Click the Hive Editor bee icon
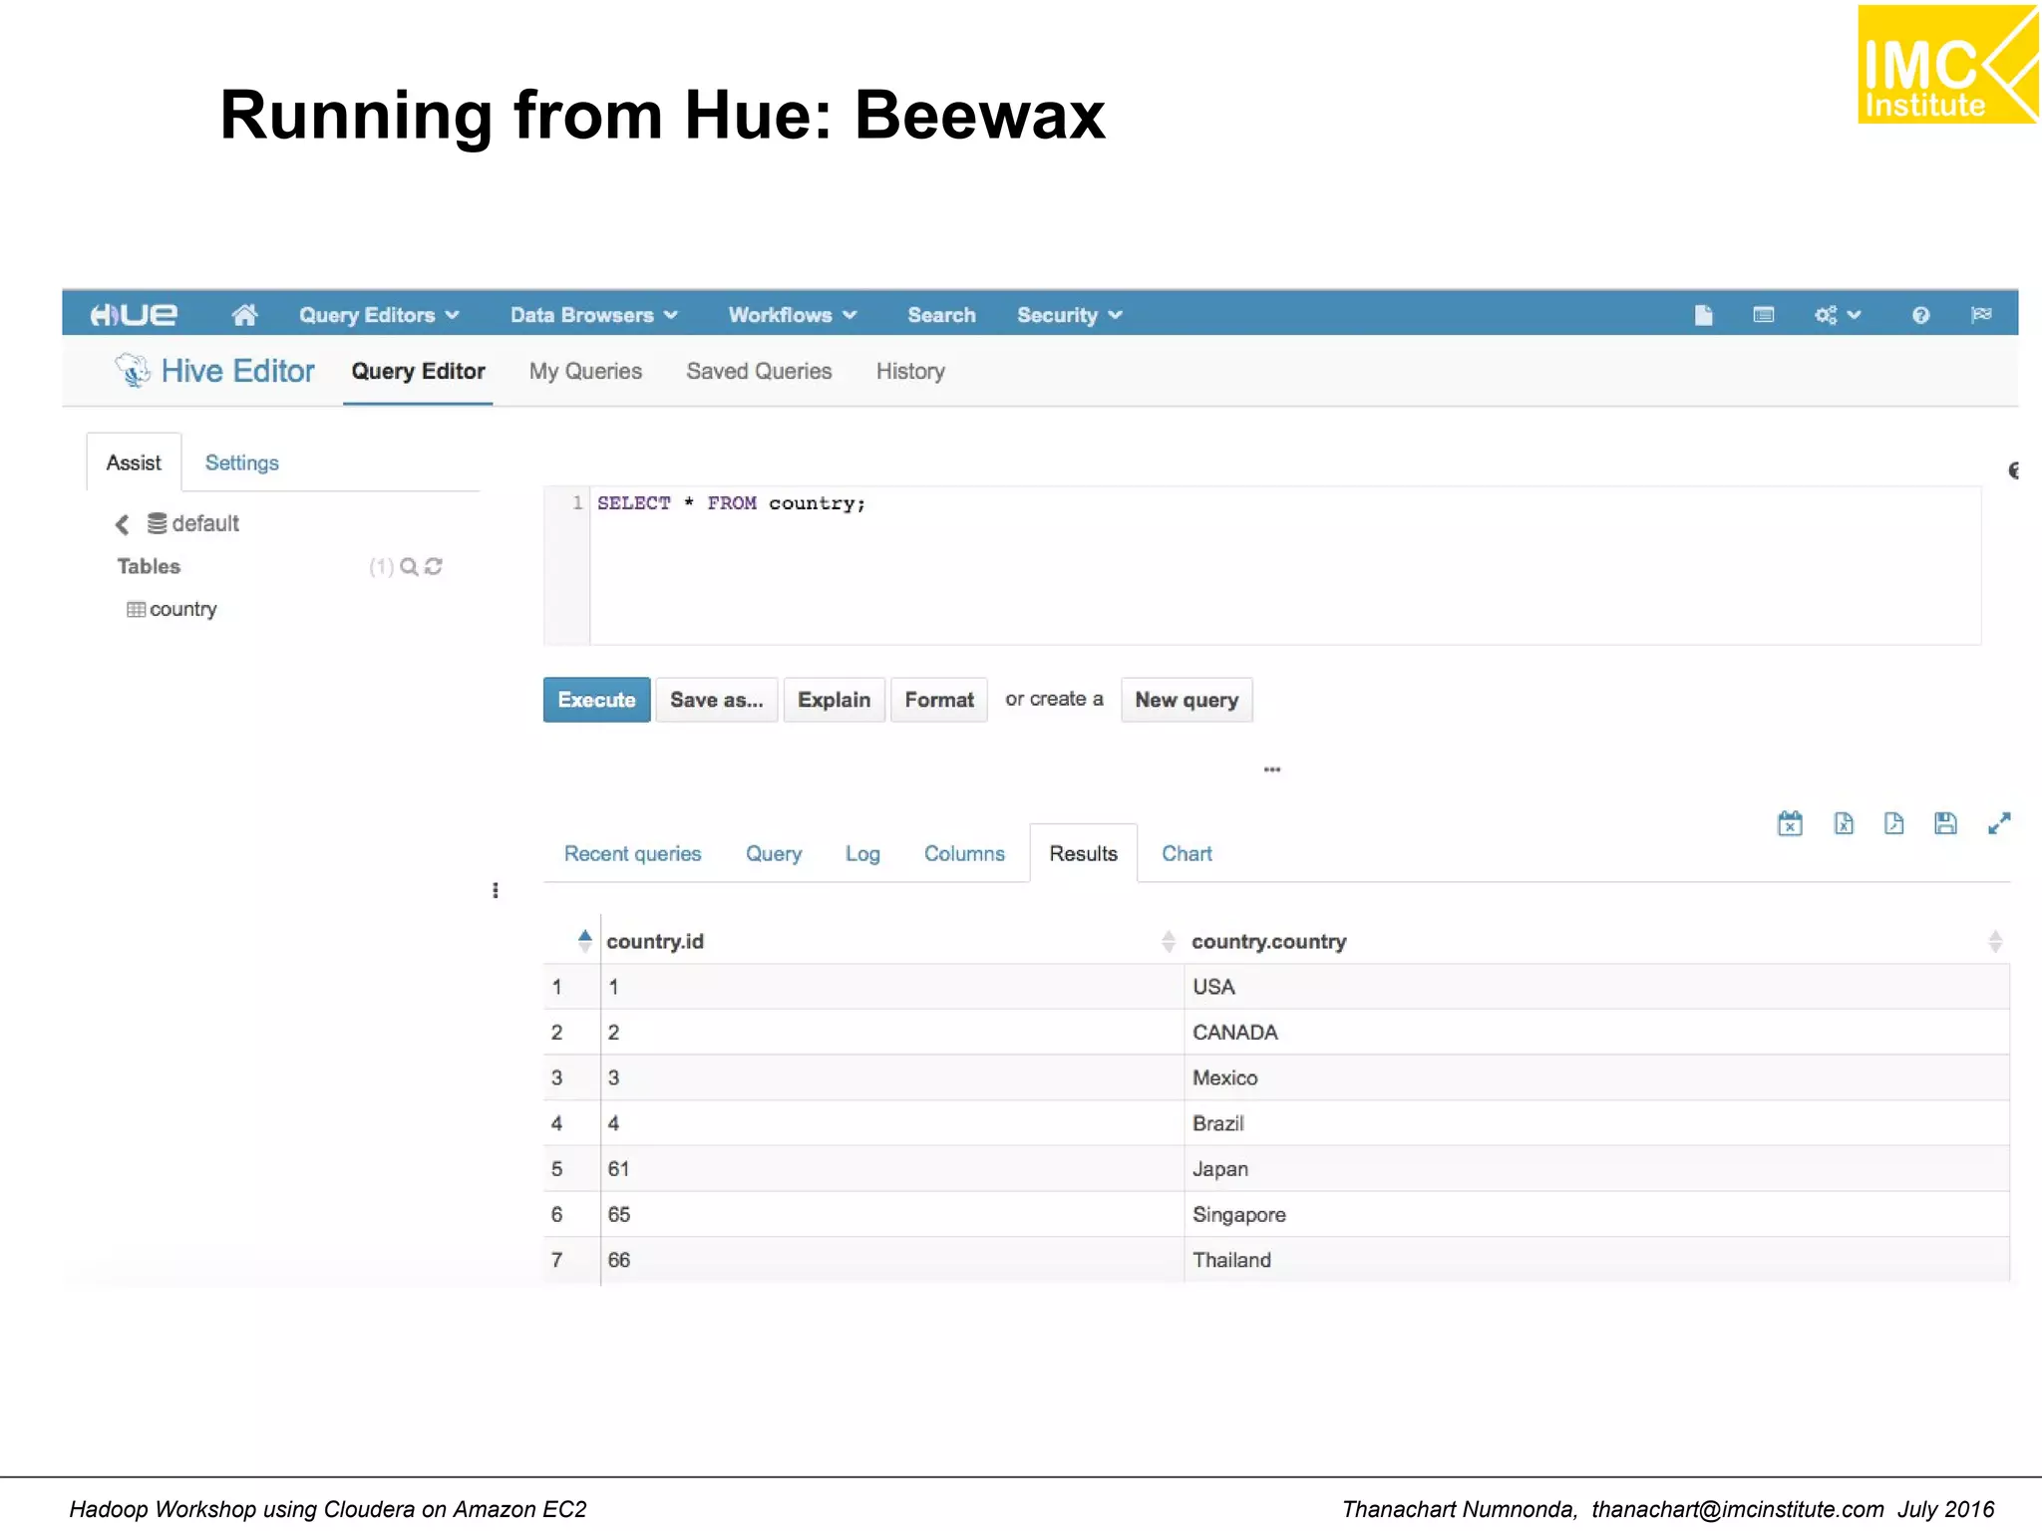The height and width of the screenshot is (1531, 2042). [133, 371]
